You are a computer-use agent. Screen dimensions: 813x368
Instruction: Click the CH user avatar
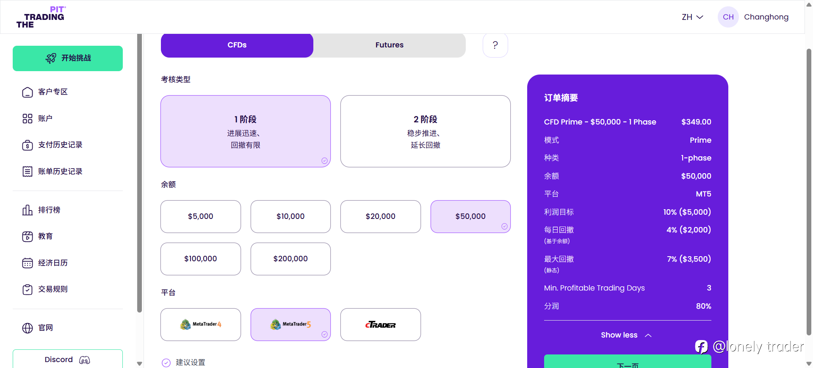728,17
